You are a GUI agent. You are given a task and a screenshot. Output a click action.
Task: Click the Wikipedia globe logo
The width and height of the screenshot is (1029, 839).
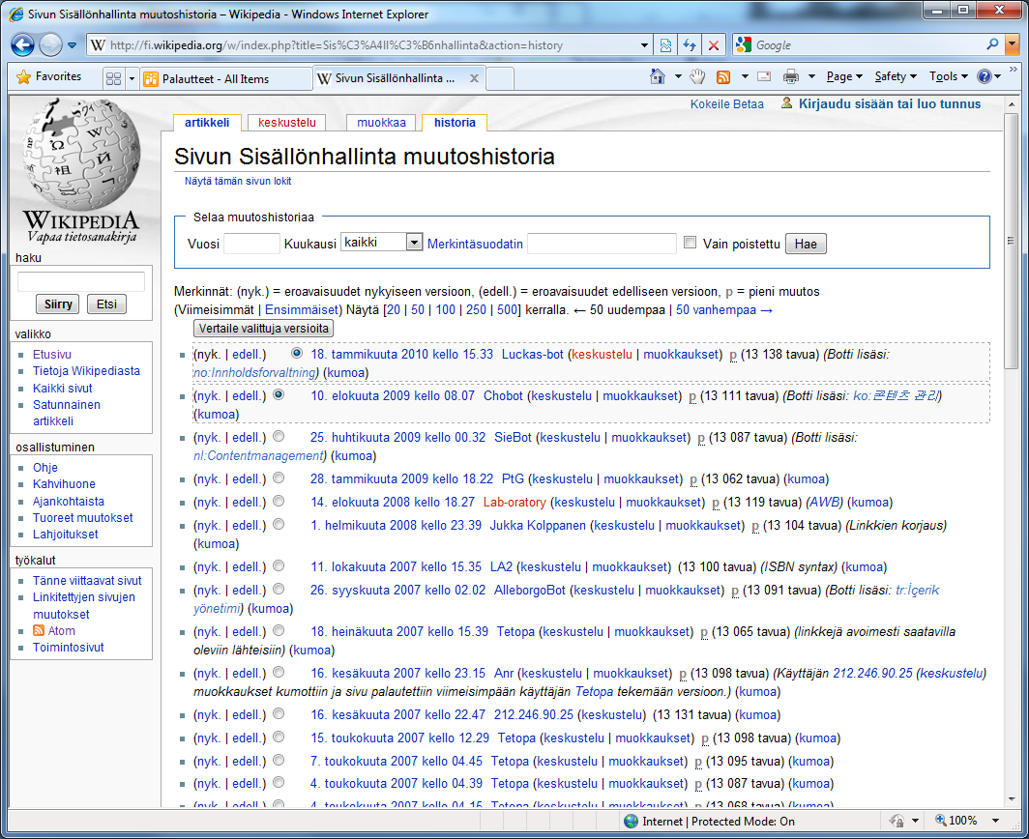coord(81,155)
